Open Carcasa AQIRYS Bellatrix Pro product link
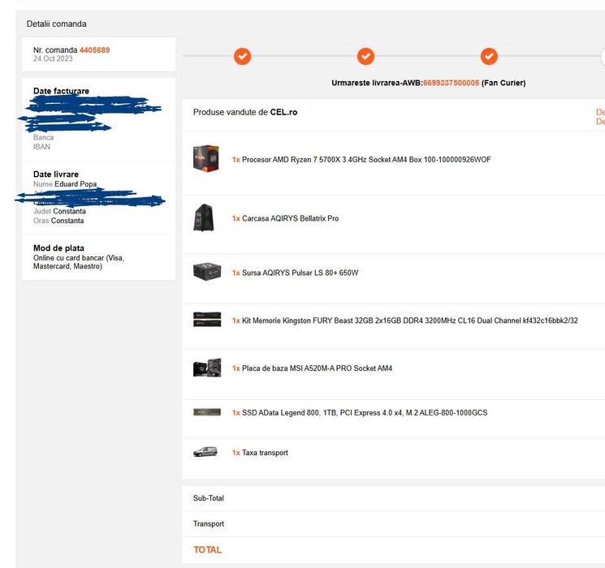The image size is (605, 568). click(290, 218)
